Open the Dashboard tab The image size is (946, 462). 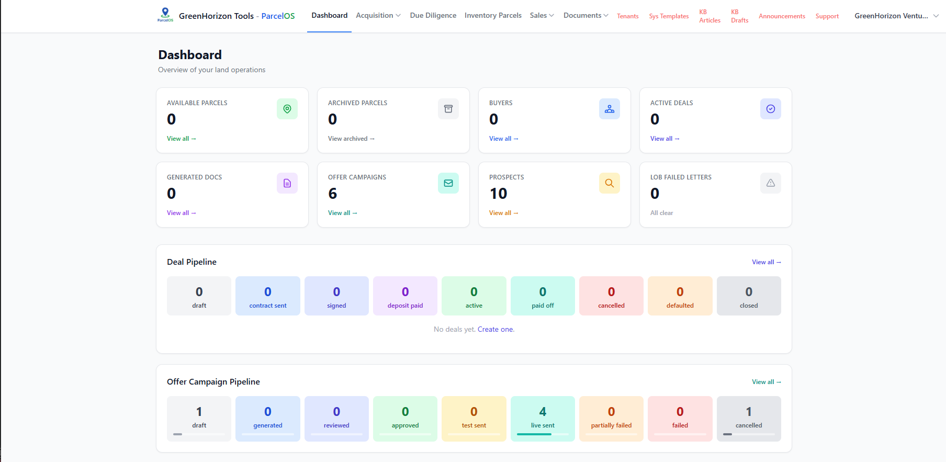pos(329,16)
